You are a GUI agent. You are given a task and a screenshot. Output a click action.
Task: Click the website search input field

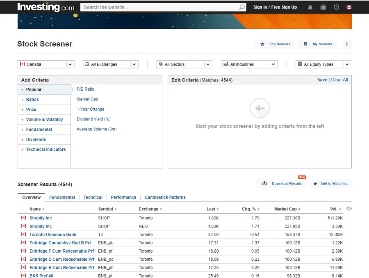pyautogui.click(x=160, y=7)
